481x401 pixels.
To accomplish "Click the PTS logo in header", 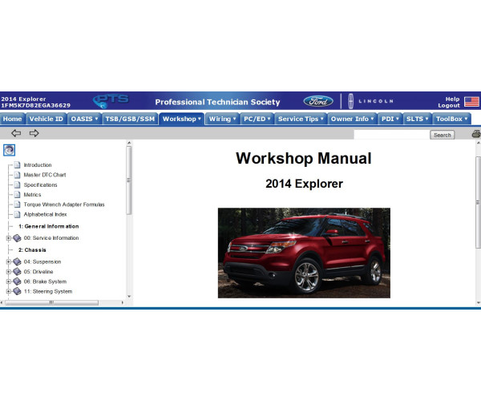I will tap(111, 100).
